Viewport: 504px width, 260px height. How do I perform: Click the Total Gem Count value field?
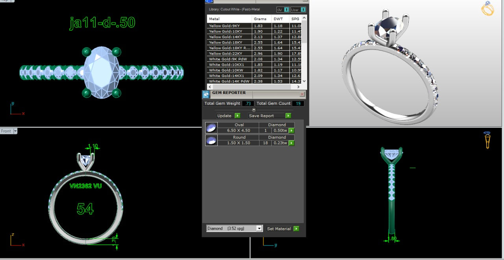[x=298, y=104]
